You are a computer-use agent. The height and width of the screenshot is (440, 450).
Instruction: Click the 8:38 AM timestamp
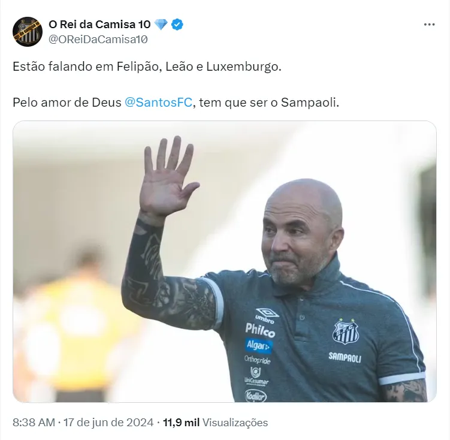coord(34,423)
